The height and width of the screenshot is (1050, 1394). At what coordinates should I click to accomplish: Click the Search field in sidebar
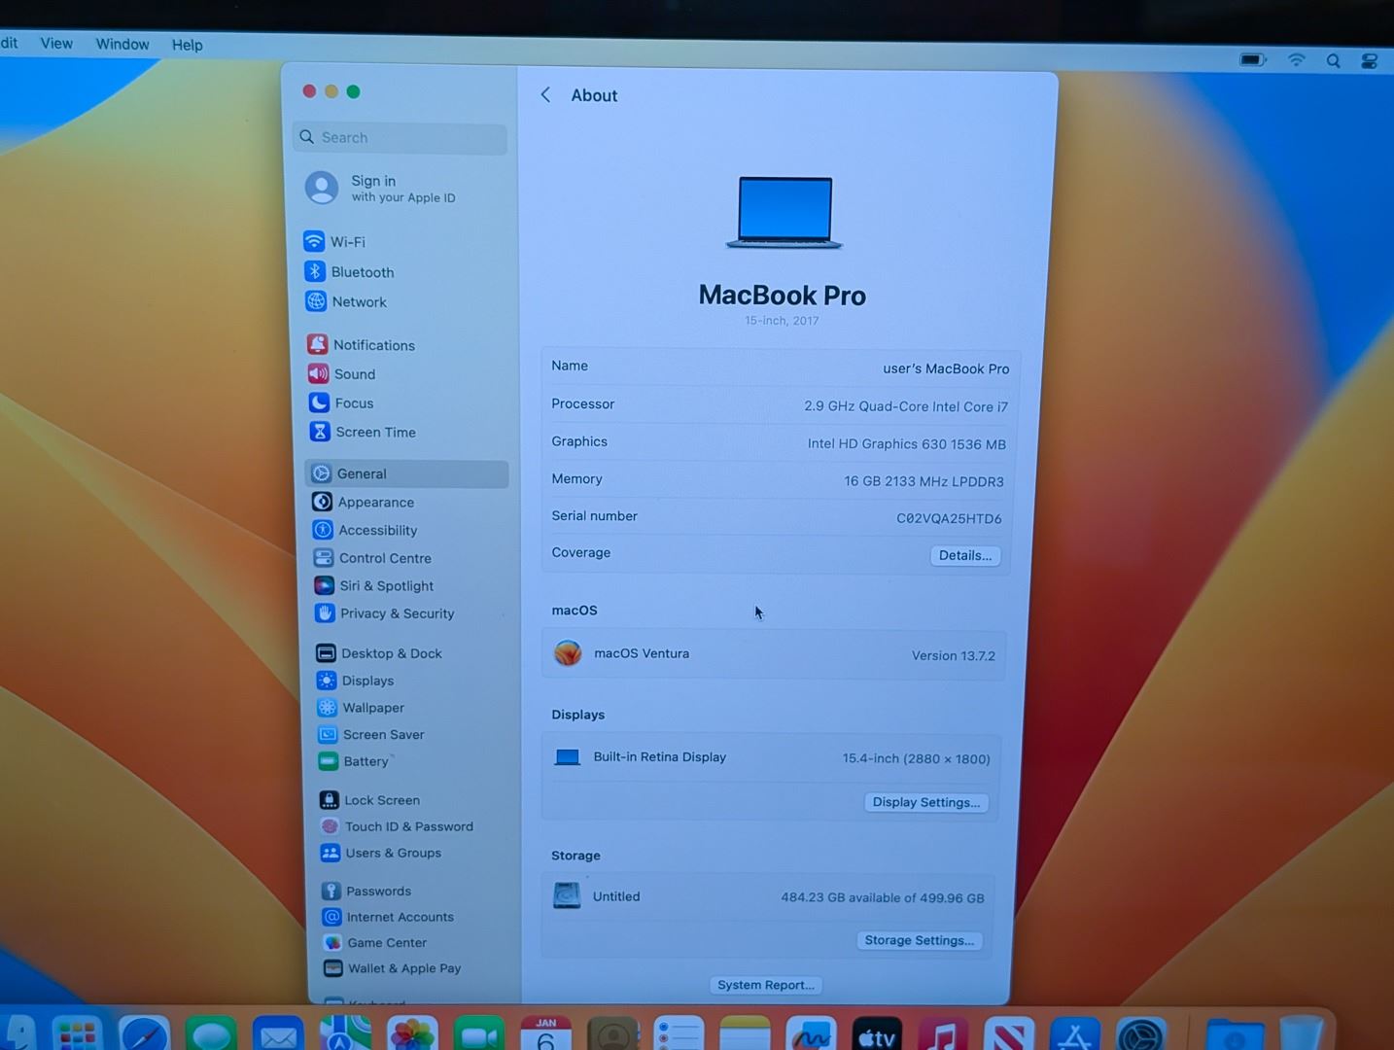tap(400, 138)
